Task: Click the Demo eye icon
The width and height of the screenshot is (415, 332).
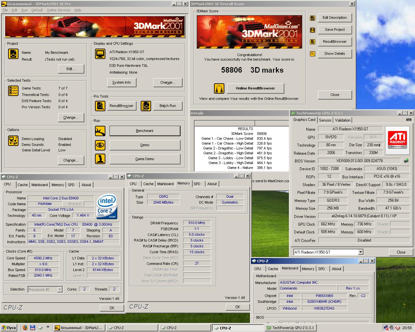Action: click(x=100, y=145)
